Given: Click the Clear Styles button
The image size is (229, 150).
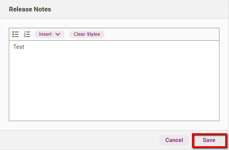Looking at the screenshot, I should pyautogui.click(x=87, y=34).
